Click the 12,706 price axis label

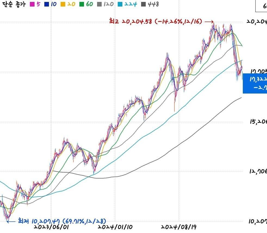pos(258,171)
